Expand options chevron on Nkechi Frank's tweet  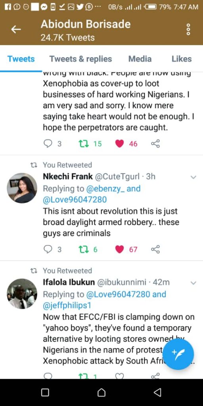point(193,177)
